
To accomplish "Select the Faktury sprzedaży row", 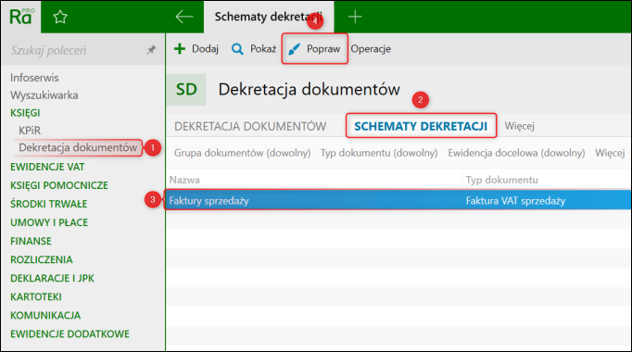I will click(x=398, y=200).
